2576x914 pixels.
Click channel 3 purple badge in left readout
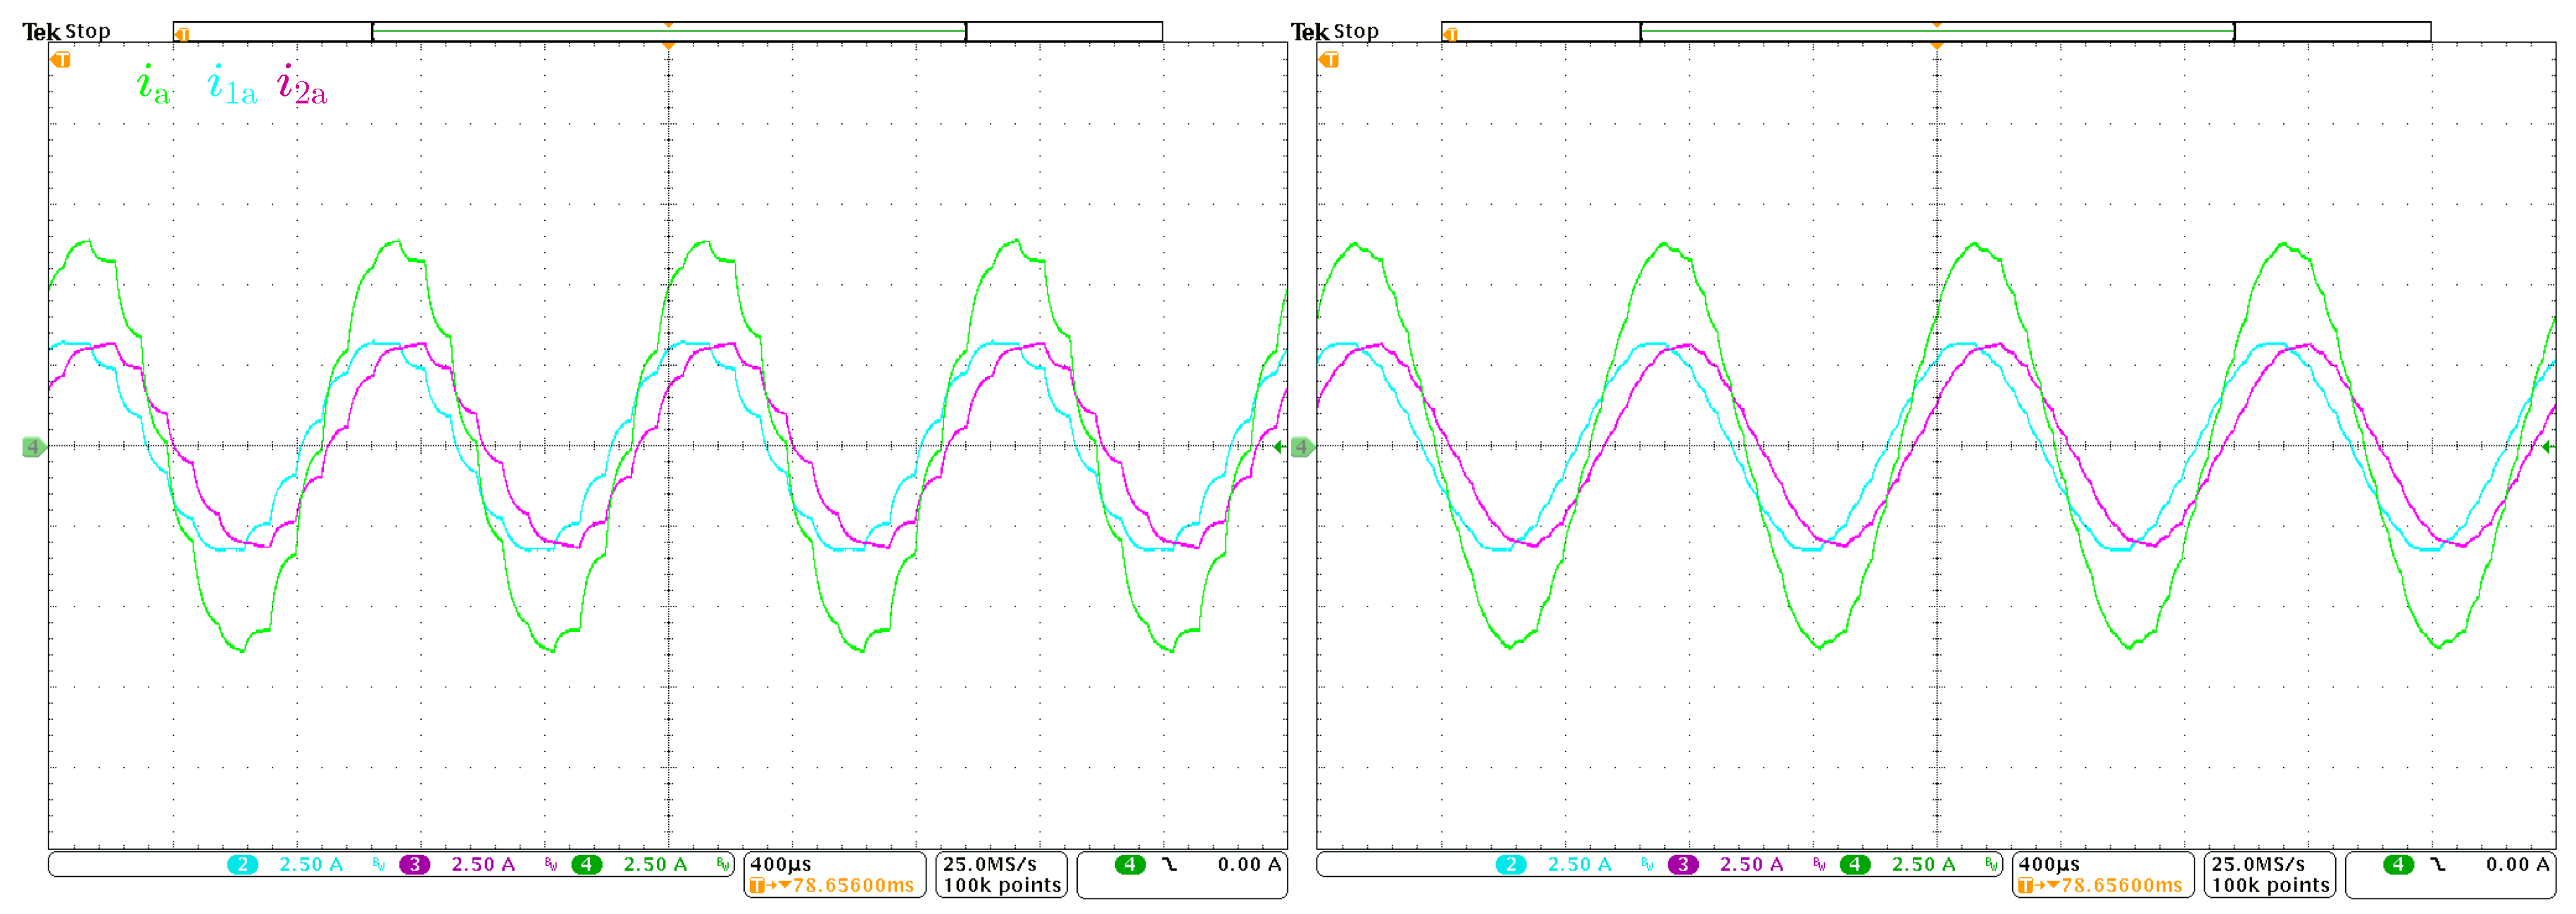click(414, 865)
